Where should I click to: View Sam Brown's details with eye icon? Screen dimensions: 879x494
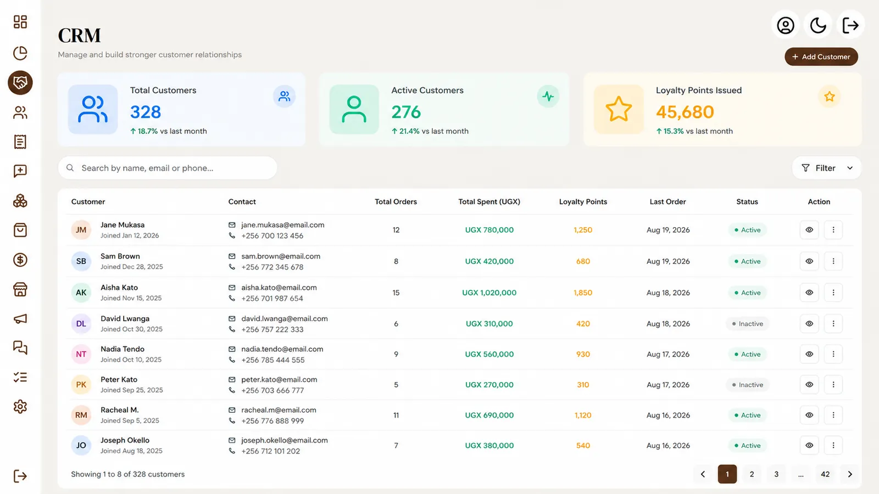(809, 261)
